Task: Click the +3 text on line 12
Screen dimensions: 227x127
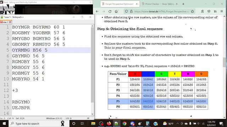Action: 15,90
